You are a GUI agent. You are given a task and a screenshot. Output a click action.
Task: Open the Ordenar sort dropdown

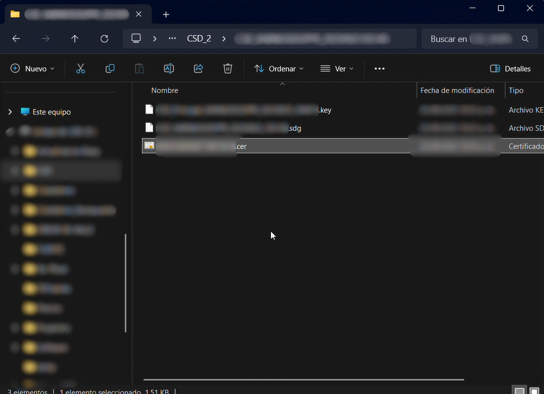[279, 69]
